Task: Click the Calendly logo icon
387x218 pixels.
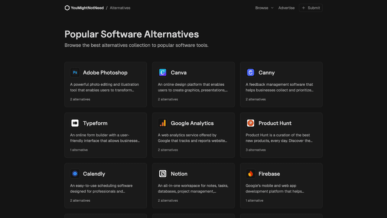Action: [75, 174]
